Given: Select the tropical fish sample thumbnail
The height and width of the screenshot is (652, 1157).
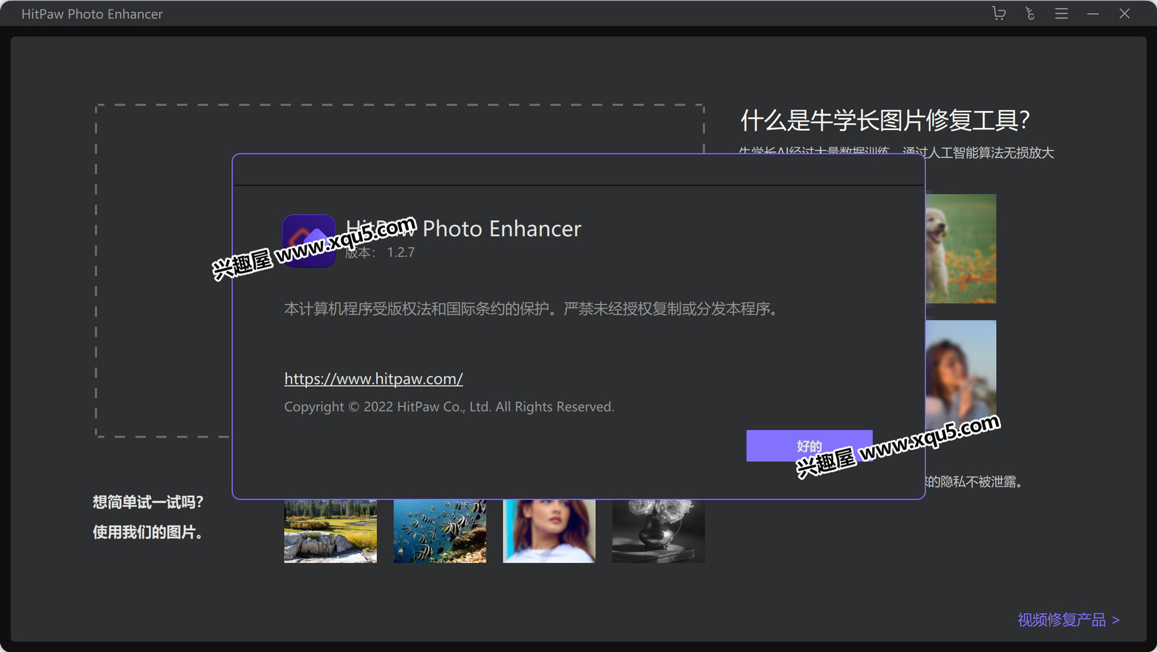Looking at the screenshot, I should (x=440, y=531).
